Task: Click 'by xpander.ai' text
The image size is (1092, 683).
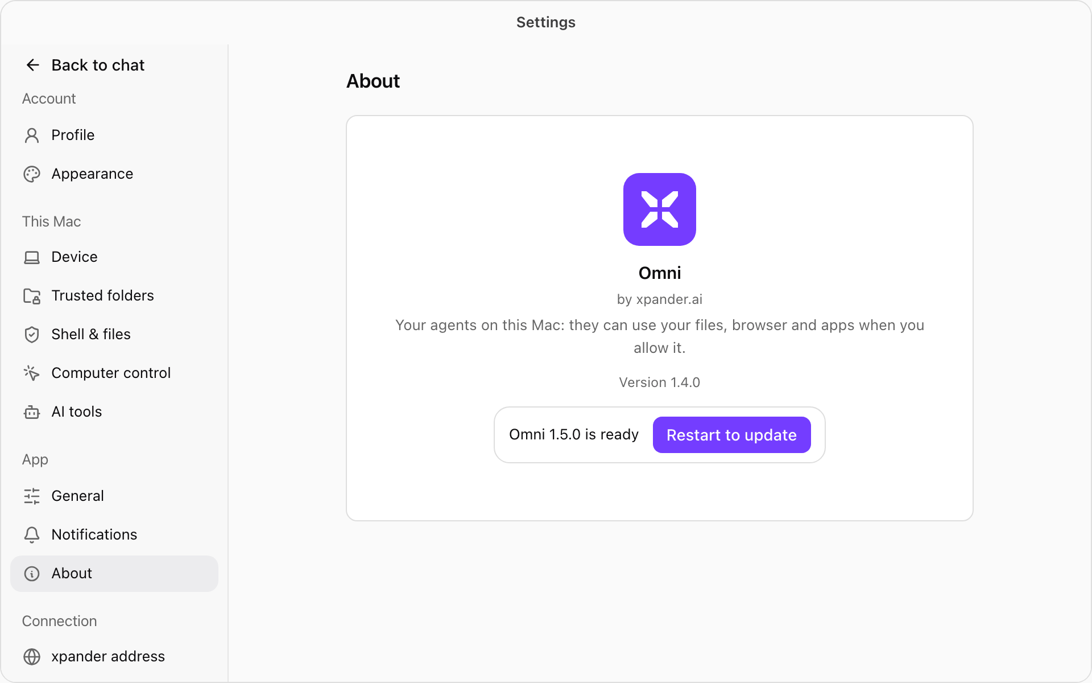Action: pos(660,299)
